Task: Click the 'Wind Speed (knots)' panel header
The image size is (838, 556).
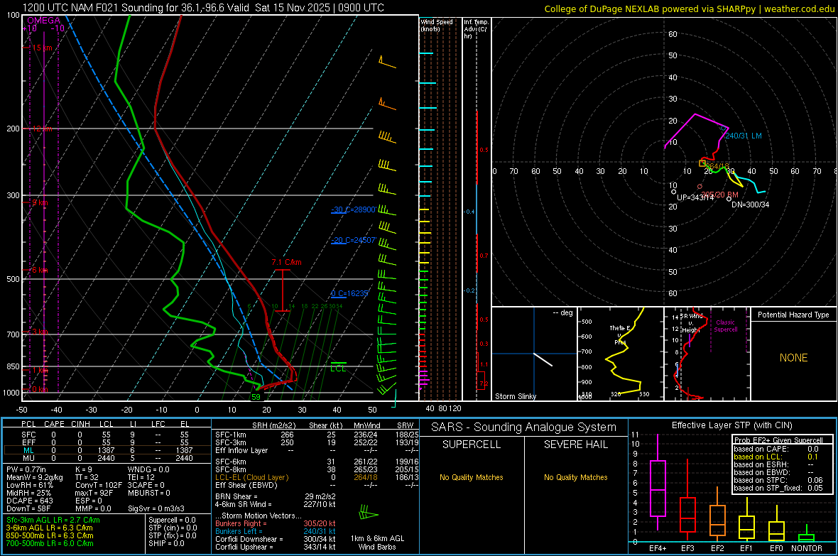Action: (x=437, y=25)
